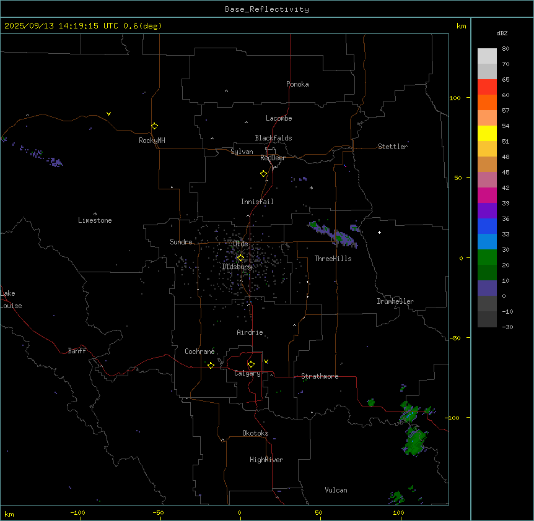Click the -100 tick on horizontal axis
Image resolution: width=534 pixels, height=521 pixels.
[x=77, y=512]
